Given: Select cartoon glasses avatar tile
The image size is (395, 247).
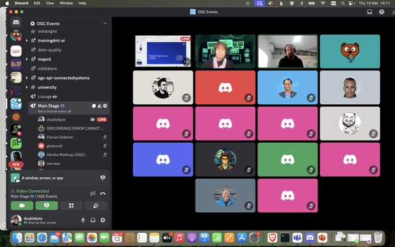Looking at the screenshot, I should coord(226,160).
